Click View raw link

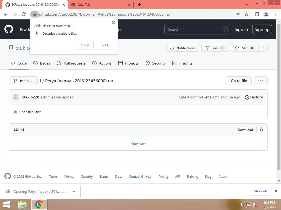(x=138, y=143)
